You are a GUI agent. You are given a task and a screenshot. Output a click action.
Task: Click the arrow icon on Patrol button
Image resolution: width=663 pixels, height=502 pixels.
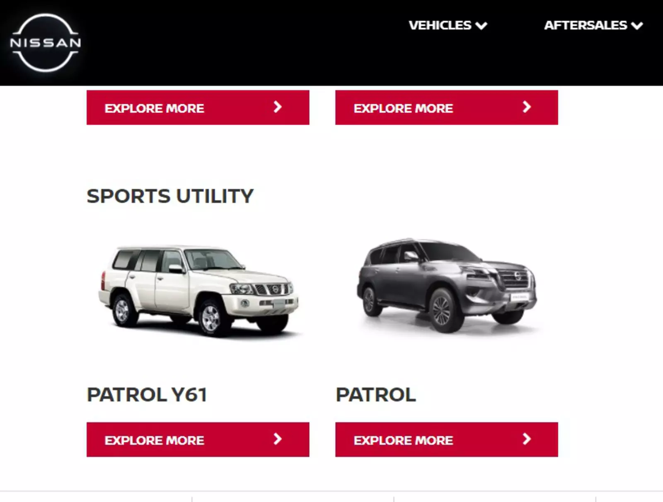tap(527, 439)
